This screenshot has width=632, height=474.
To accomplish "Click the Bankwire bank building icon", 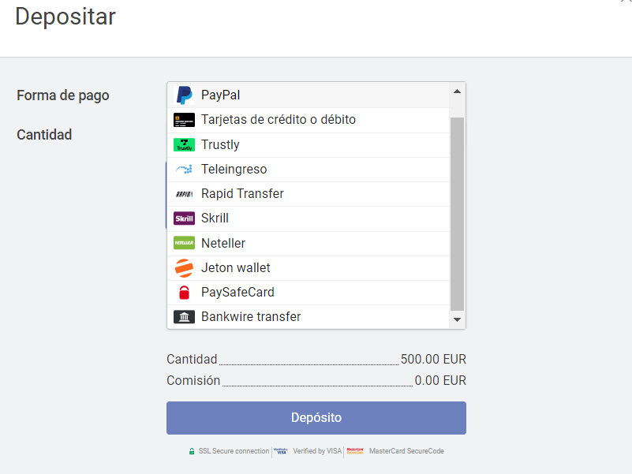I will click(184, 317).
